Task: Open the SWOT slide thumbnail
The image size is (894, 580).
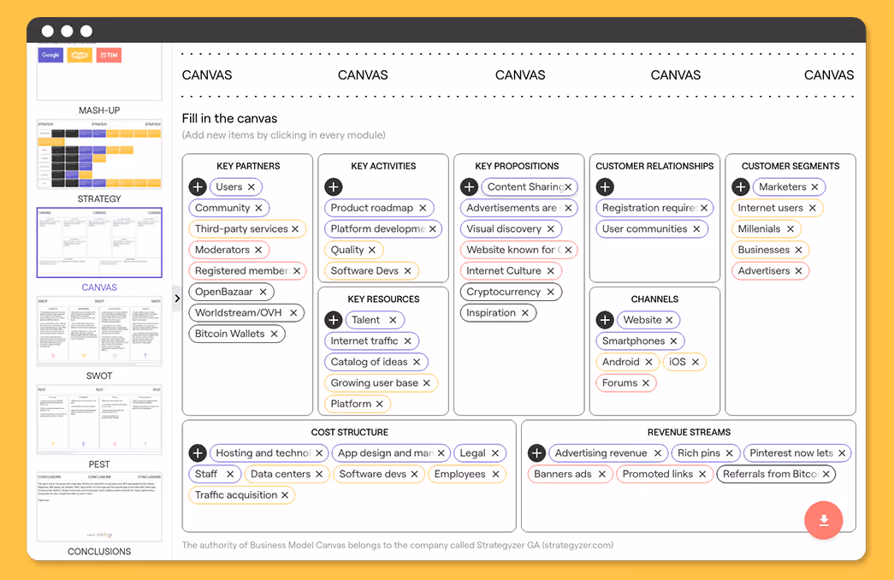Action: (x=99, y=331)
